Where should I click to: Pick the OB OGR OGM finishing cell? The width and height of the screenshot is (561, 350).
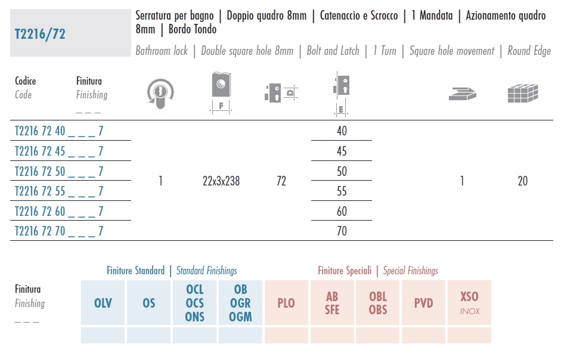pos(240,303)
